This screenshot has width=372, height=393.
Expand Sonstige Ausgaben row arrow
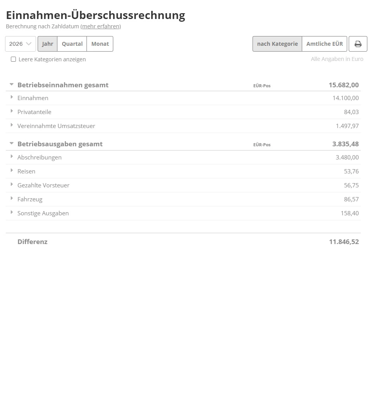[12, 213]
